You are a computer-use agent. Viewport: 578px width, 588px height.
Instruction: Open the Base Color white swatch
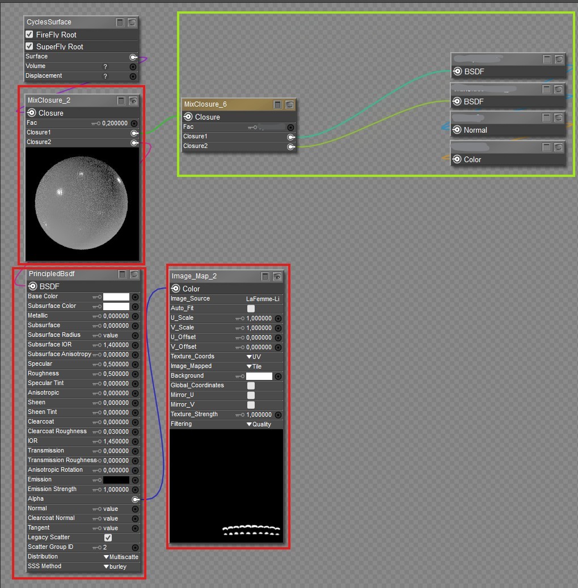pyautogui.click(x=116, y=297)
